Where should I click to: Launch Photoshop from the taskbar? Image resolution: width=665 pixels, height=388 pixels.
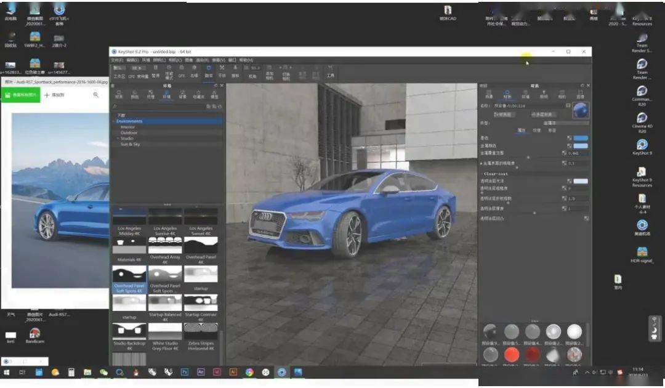(x=185, y=372)
